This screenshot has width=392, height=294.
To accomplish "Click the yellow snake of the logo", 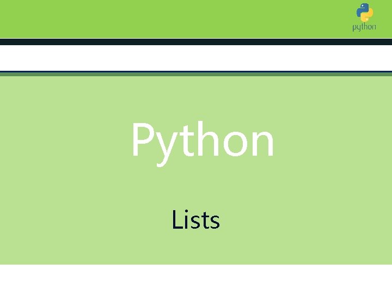I will click(x=367, y=15).
